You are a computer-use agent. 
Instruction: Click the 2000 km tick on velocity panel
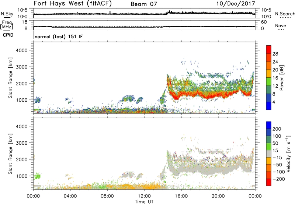coord(22,159)
